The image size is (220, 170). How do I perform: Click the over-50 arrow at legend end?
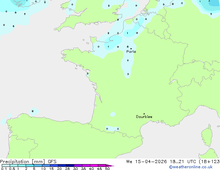click(x=110, y=165)
